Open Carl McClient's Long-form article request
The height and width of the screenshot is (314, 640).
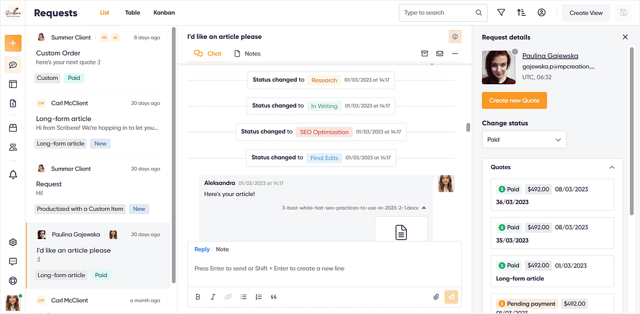[98, 124]
